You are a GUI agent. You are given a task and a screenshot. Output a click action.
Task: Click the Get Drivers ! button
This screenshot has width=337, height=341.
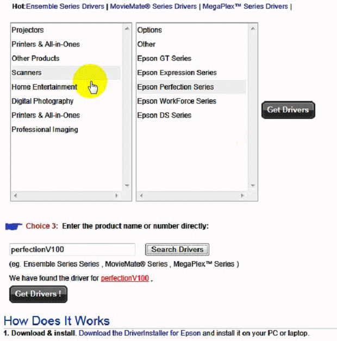pos(38,294)
